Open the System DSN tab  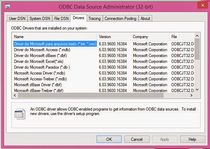(40, 18)
